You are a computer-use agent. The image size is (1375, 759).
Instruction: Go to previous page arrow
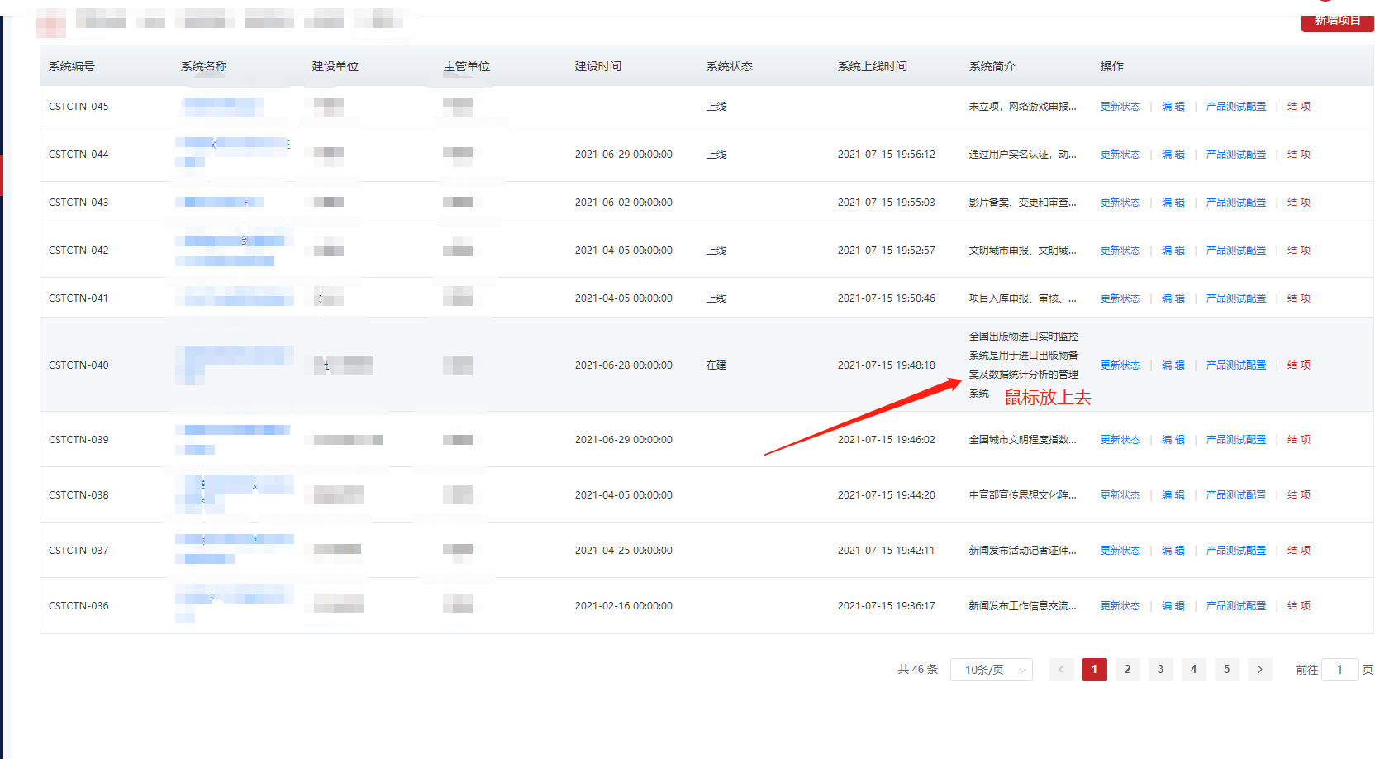pos(1061,670)
